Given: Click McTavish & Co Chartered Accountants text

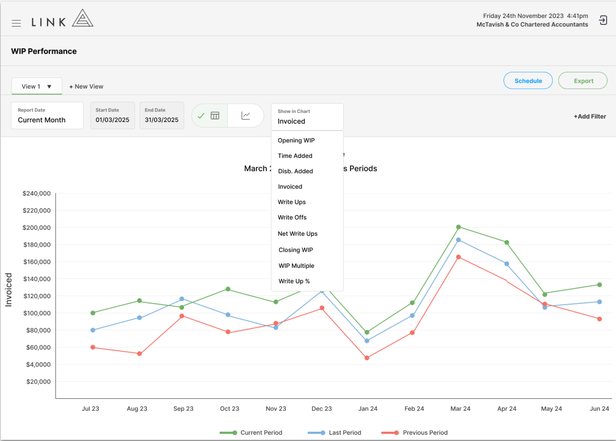Looking at the screenshot, I should pyautogui.click(x=532, y=25).
